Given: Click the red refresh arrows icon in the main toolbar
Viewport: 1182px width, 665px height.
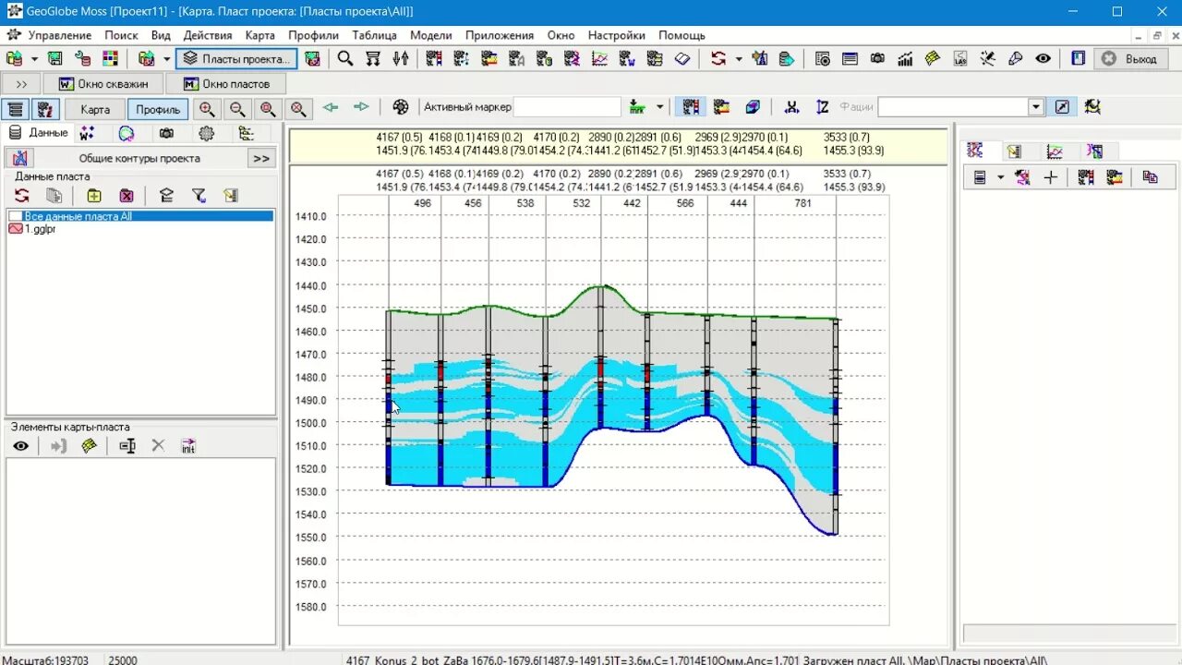Looking at the screenshot, I should tap(718, 58).
